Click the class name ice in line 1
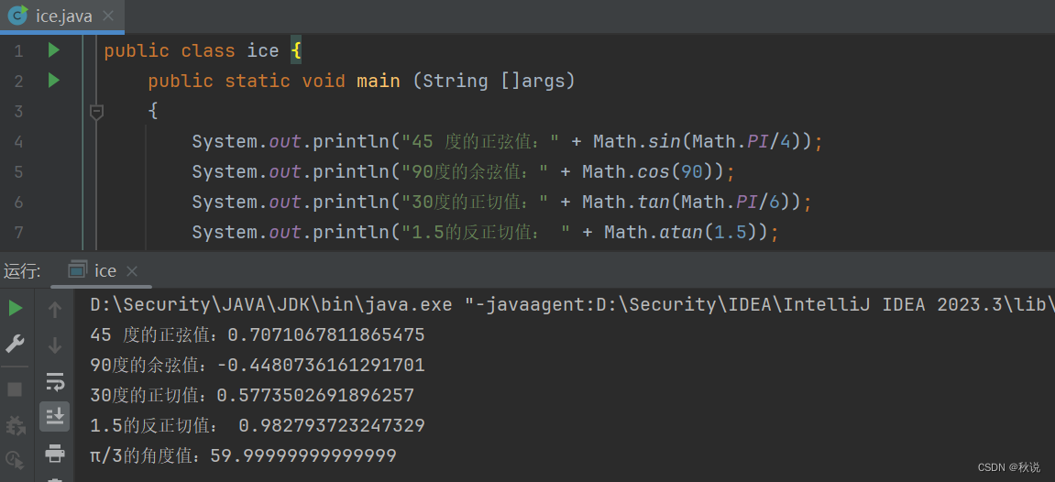Screen dimensions: 1055x482 pos(263,51)
